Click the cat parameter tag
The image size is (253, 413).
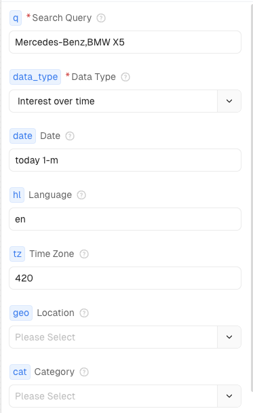click(20, 372)
